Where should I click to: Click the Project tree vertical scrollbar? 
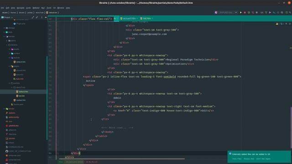[47, 97]
